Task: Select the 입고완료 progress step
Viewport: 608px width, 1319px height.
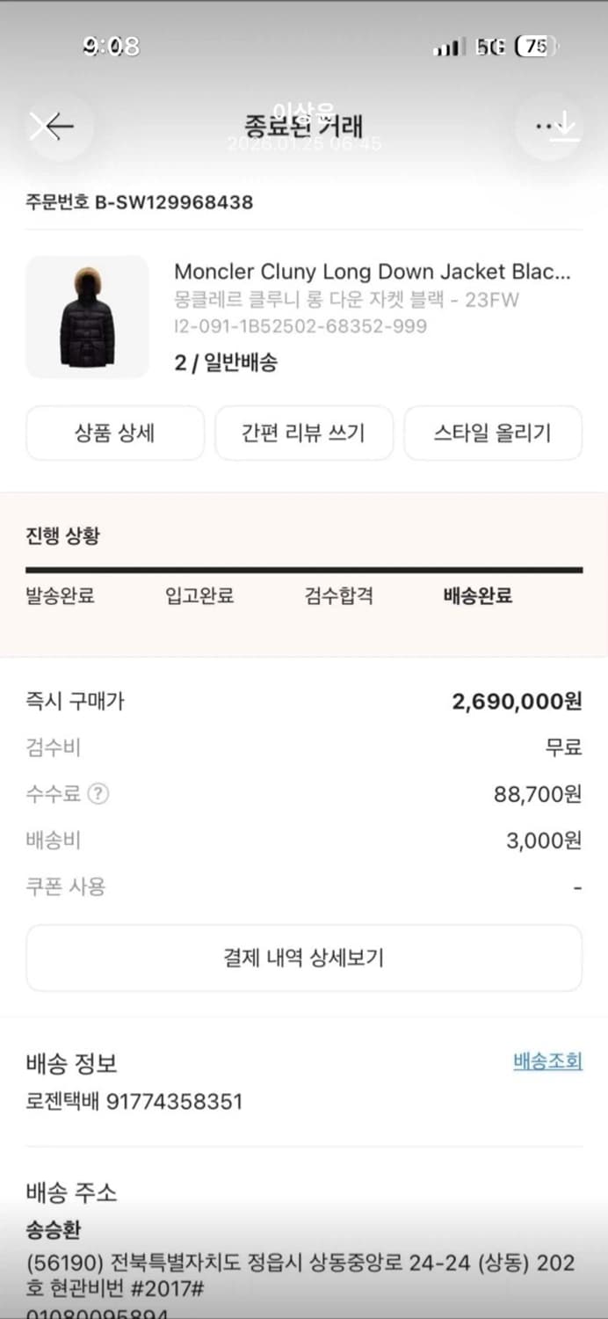Action: point(198,596)
